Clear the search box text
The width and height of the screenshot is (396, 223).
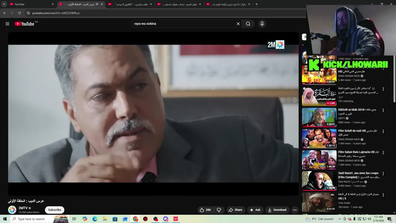238,24
